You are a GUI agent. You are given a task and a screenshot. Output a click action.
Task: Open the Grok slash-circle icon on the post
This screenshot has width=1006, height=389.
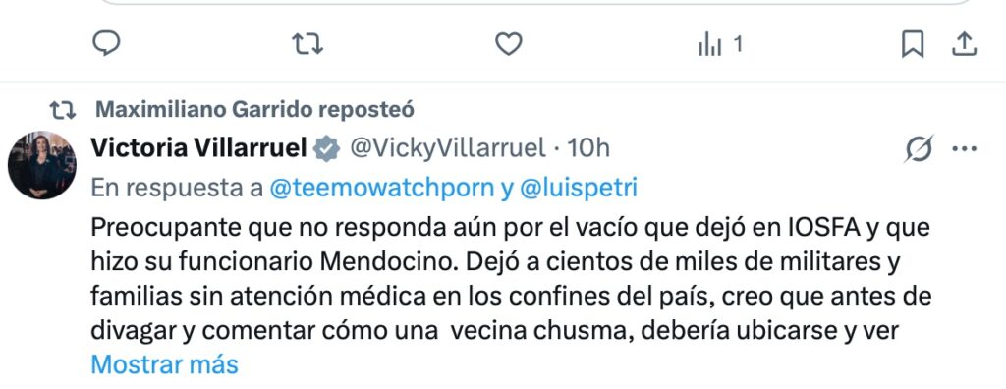919,149
